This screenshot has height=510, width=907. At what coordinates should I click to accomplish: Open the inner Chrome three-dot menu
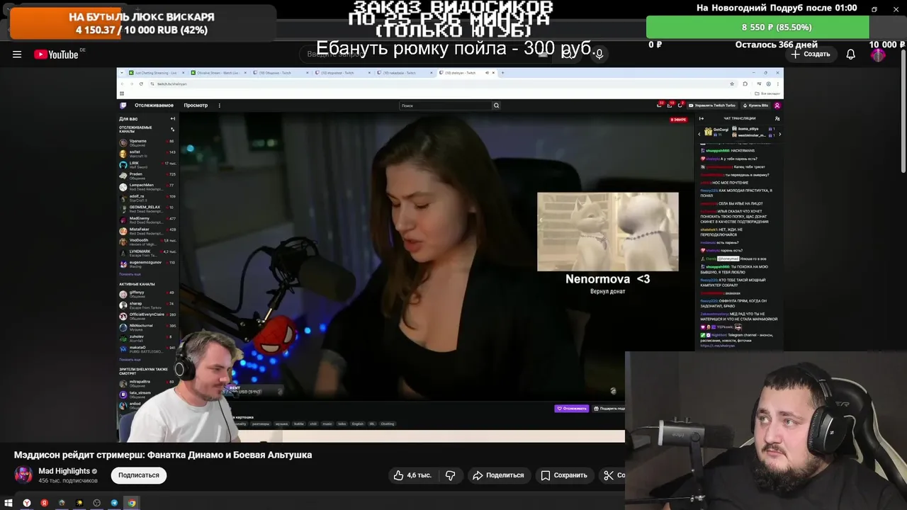pyautogui.click(x=777, y=84)
